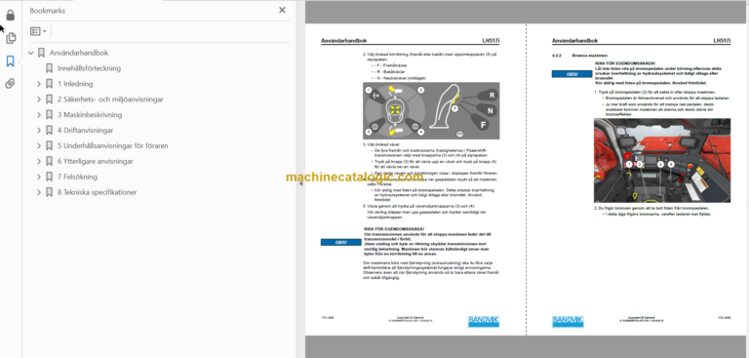Click heading 4.2.2 Bromsa maskinen
The image size is (749, 358).
click(x=580, y=56)
